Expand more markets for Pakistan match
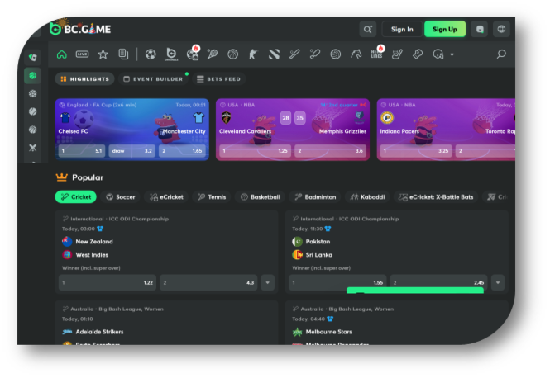 [x=497, y=282]
